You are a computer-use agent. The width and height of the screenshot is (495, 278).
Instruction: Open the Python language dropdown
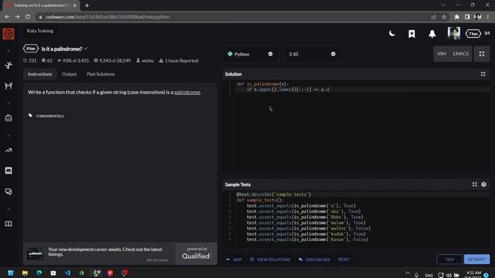coord(251,54)
